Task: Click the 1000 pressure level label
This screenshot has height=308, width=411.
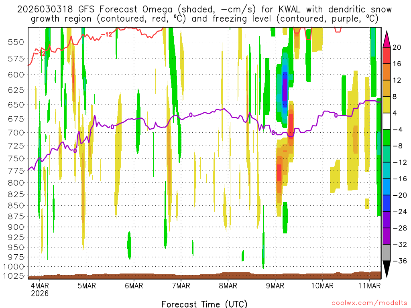Action: coord(14,267)
